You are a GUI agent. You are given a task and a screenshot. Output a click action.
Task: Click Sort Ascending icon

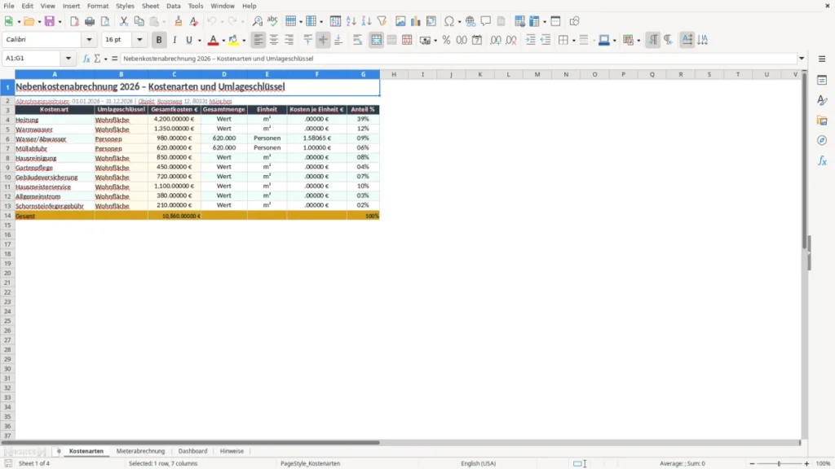pos(351,21)
